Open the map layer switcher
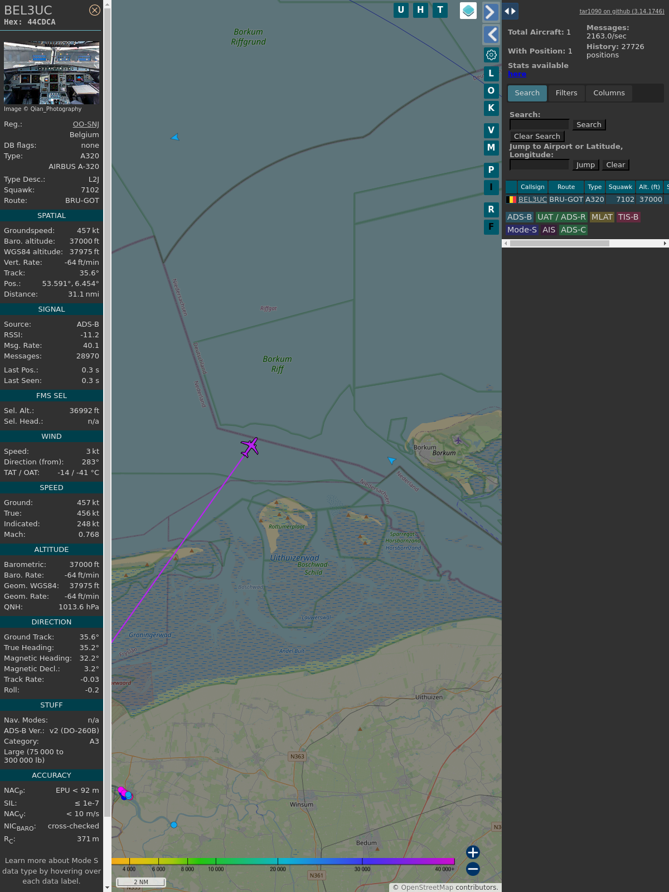Image resolution: width=669 pixels, height=892 pixels. (x=468, y=11)
